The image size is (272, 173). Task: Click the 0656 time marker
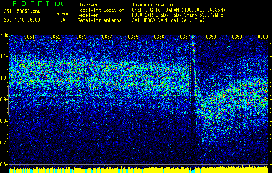159,37
